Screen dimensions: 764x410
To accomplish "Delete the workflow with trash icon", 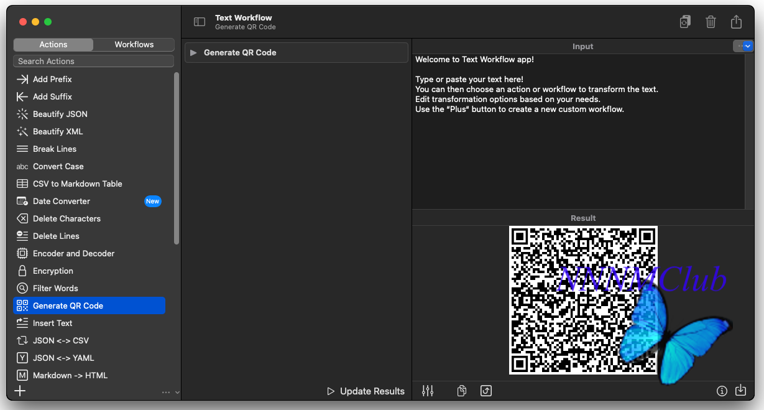I will point(711,22).
